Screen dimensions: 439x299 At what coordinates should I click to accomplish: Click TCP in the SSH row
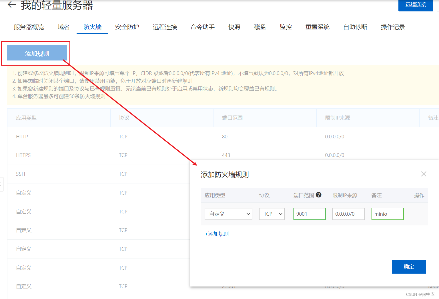(123, 174)
